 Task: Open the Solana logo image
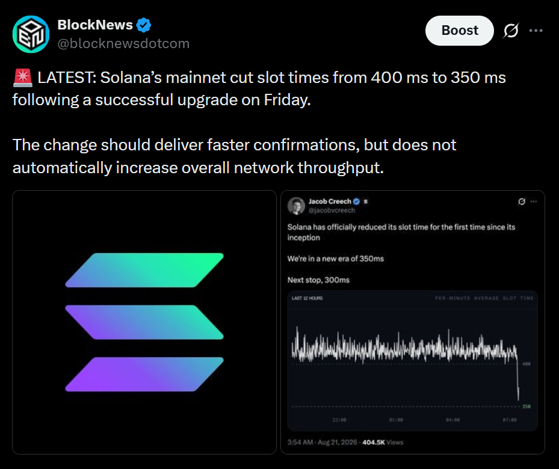click(144, 322)
